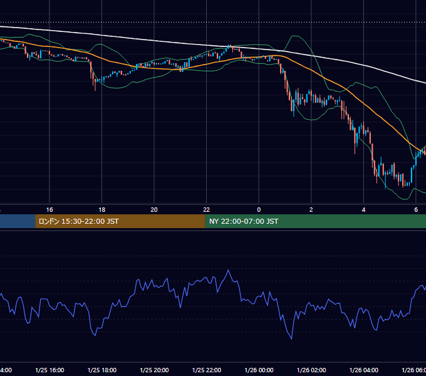Click the blue session bar before London
The width and height of the screenshot is (426, 376).
[x=18, y=221]
